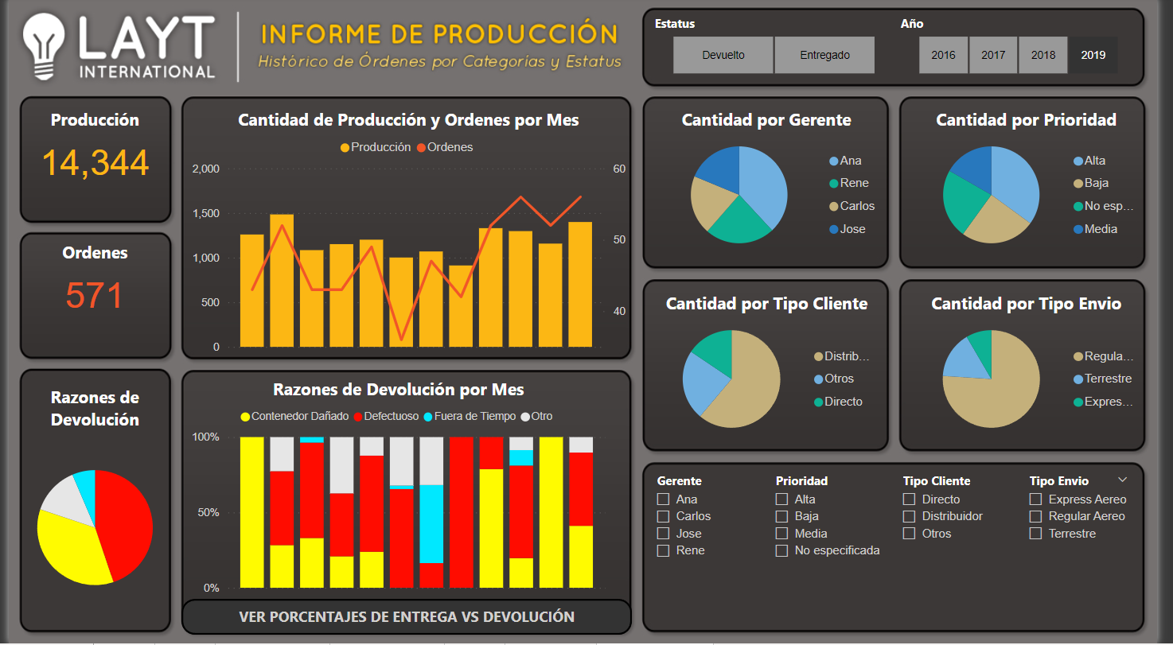This screenshot has height=645, width=1173.
Task: Filter by Entregado status
Action: [824, 56]
